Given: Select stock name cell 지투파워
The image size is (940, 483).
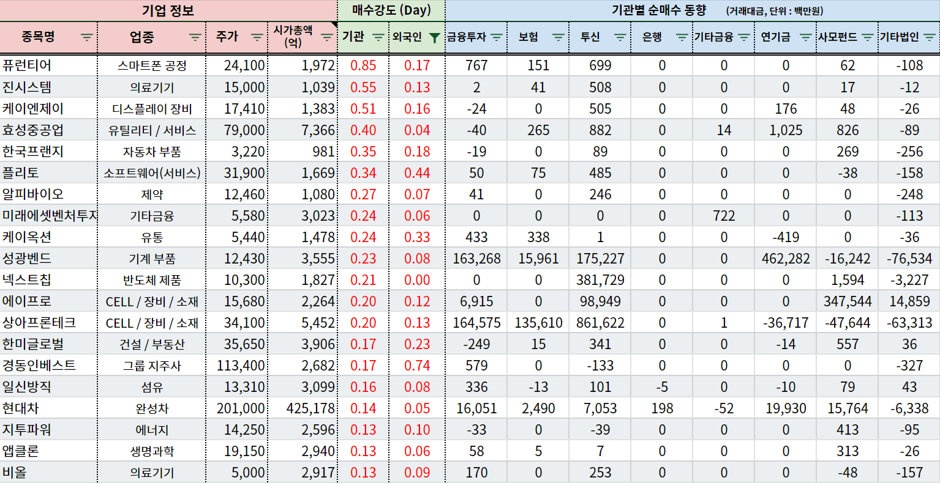Looking at the screenshot, I should pyautogui.click(x=48, y=429).
